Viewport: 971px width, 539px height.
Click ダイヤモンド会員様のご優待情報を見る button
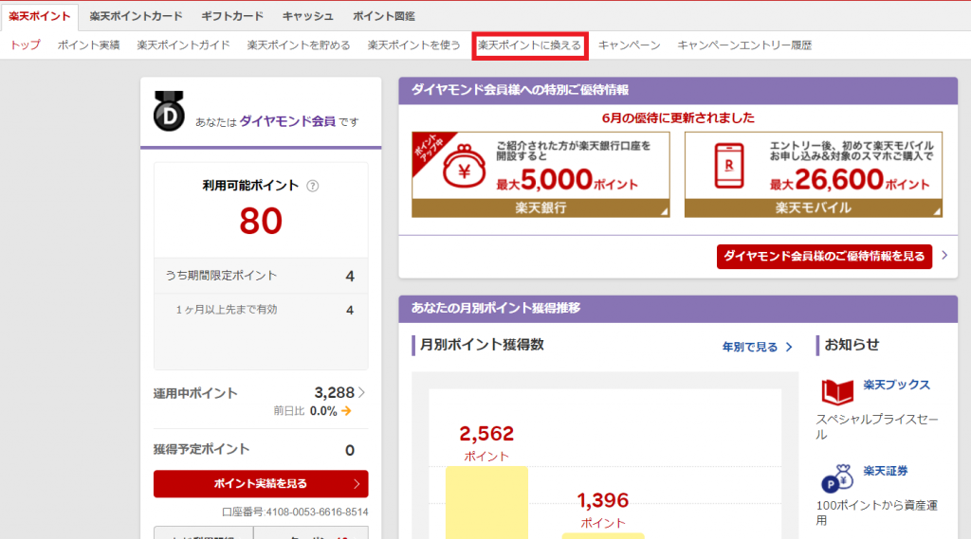[824, 256]
